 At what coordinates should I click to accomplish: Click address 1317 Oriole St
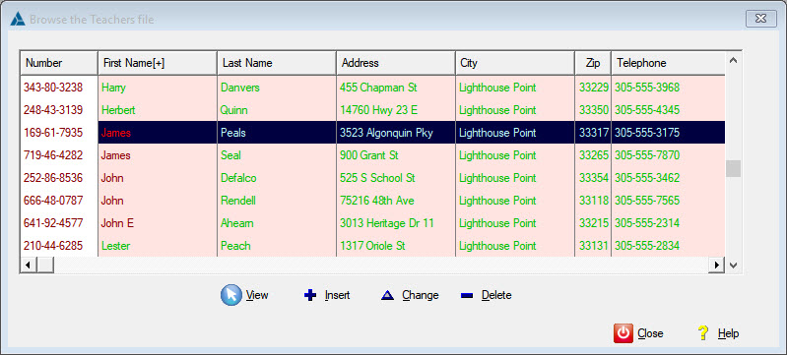[372, 245]
